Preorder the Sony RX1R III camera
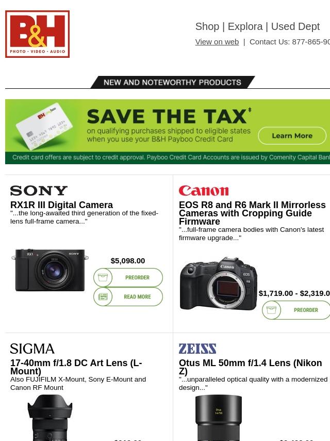The width and height of the screenshot is (330, 441). (128, 278)
